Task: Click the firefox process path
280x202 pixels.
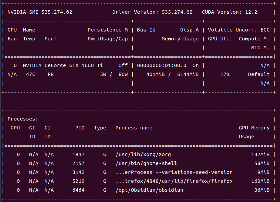Action: click(174, 181)
